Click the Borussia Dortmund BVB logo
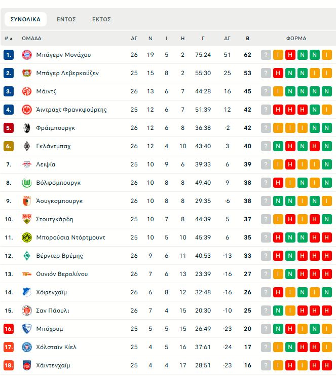336x376 pixels. (x=27, y=237)
